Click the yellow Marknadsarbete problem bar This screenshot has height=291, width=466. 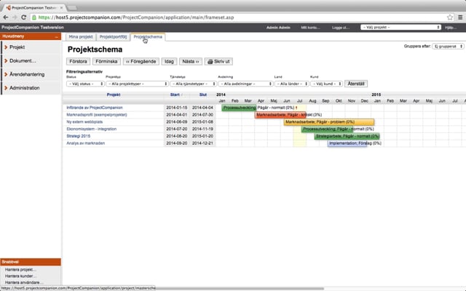(x=329, y=122)
